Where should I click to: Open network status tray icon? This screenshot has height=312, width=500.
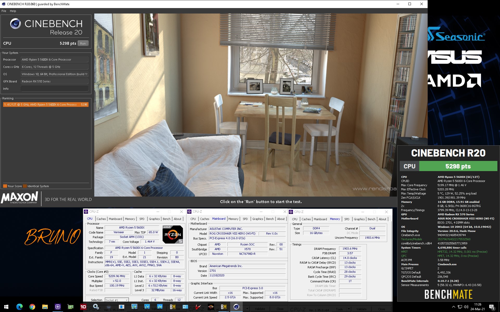click(460, 307)
